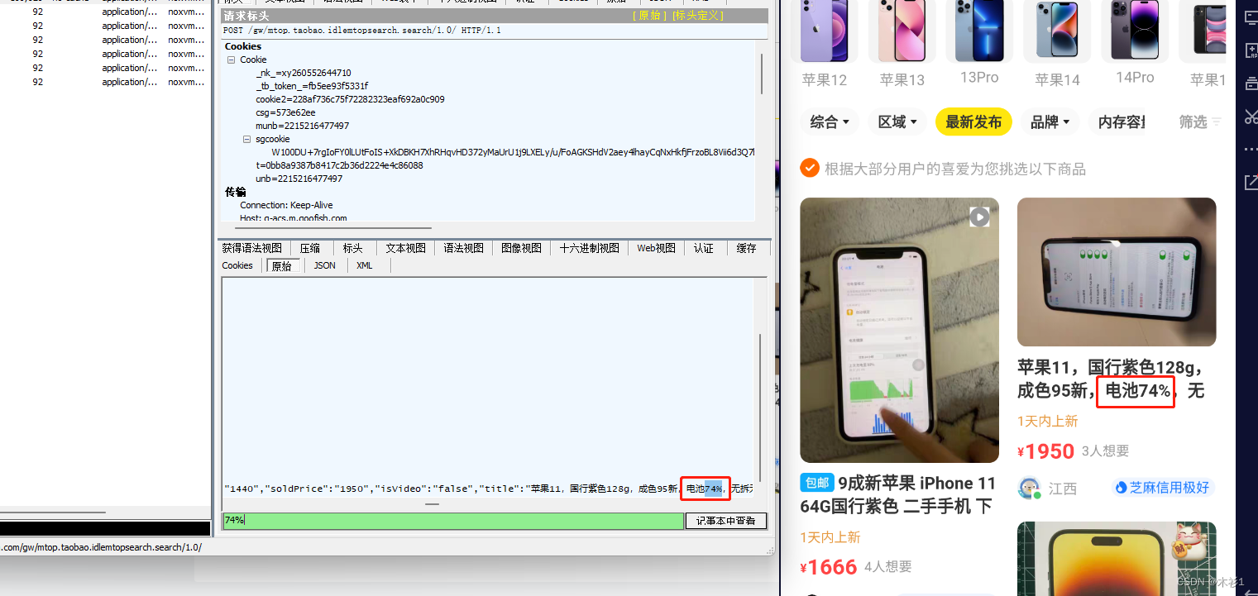Viewport: 1258px width, 596px height.
Task: Open the 综合 sort dropdown
Action: 830,122
